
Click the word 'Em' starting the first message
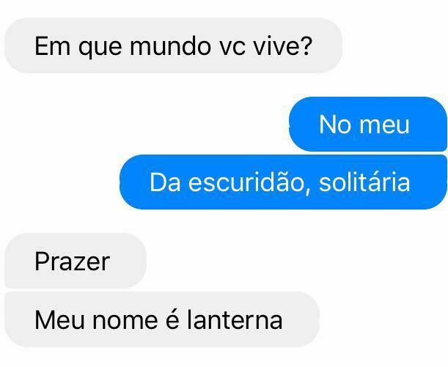click(52, 45)
